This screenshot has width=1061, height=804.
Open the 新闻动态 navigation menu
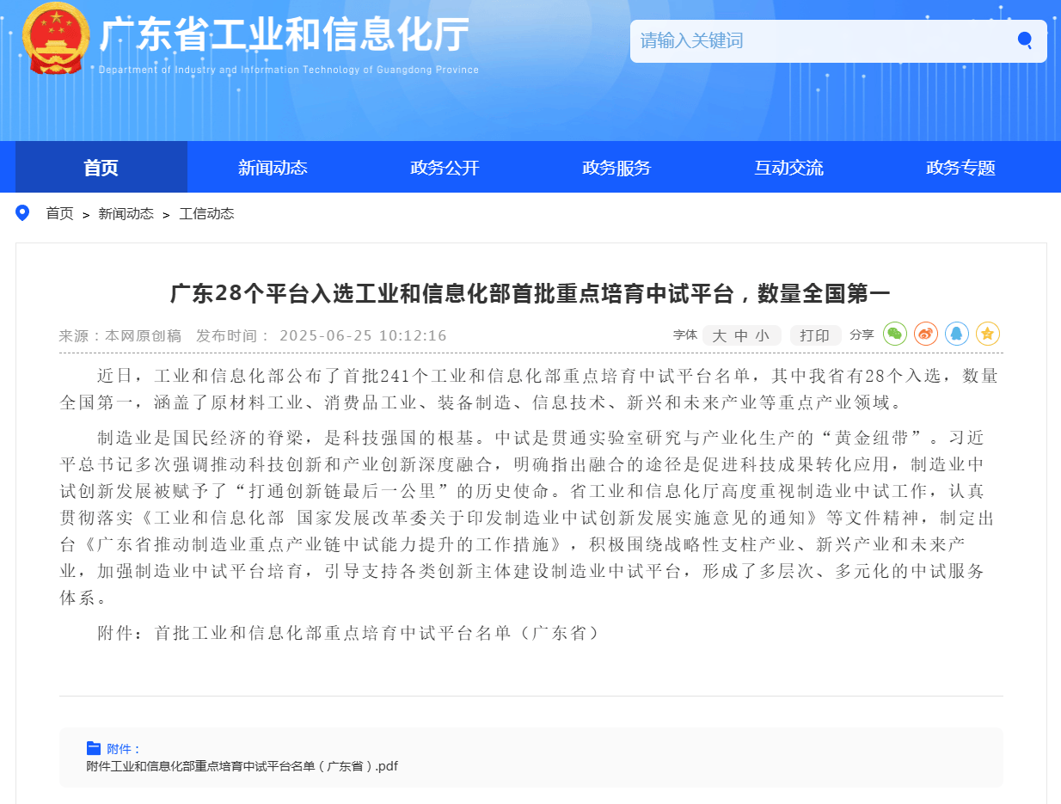[x=273, y=168]
